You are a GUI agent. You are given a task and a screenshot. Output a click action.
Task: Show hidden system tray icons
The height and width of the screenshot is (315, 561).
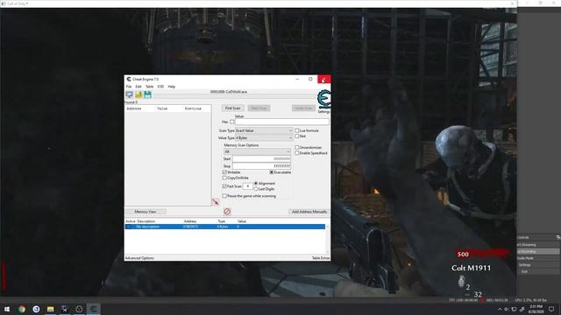500,309
